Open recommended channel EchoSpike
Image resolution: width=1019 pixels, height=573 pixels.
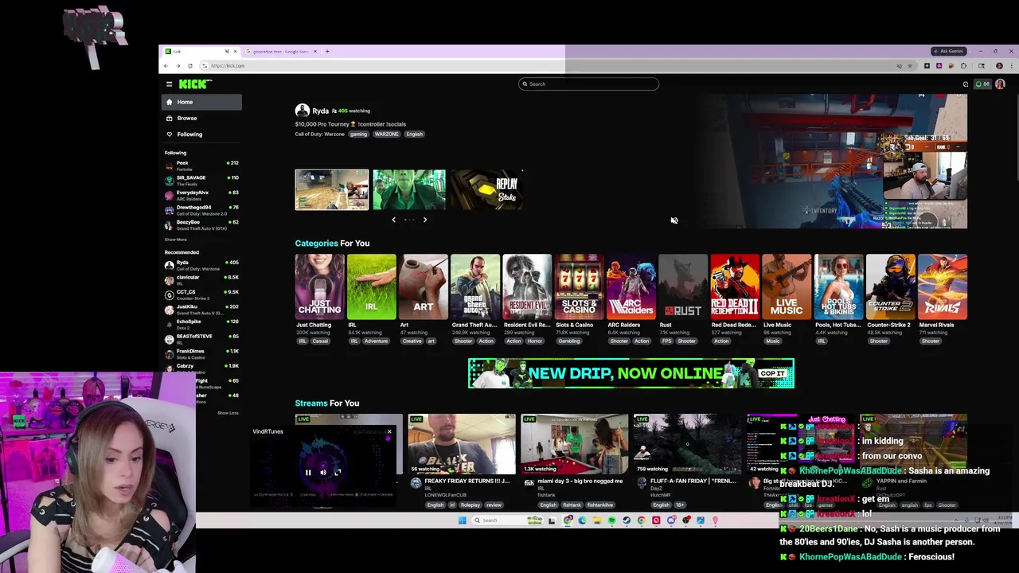coord(201,324)
